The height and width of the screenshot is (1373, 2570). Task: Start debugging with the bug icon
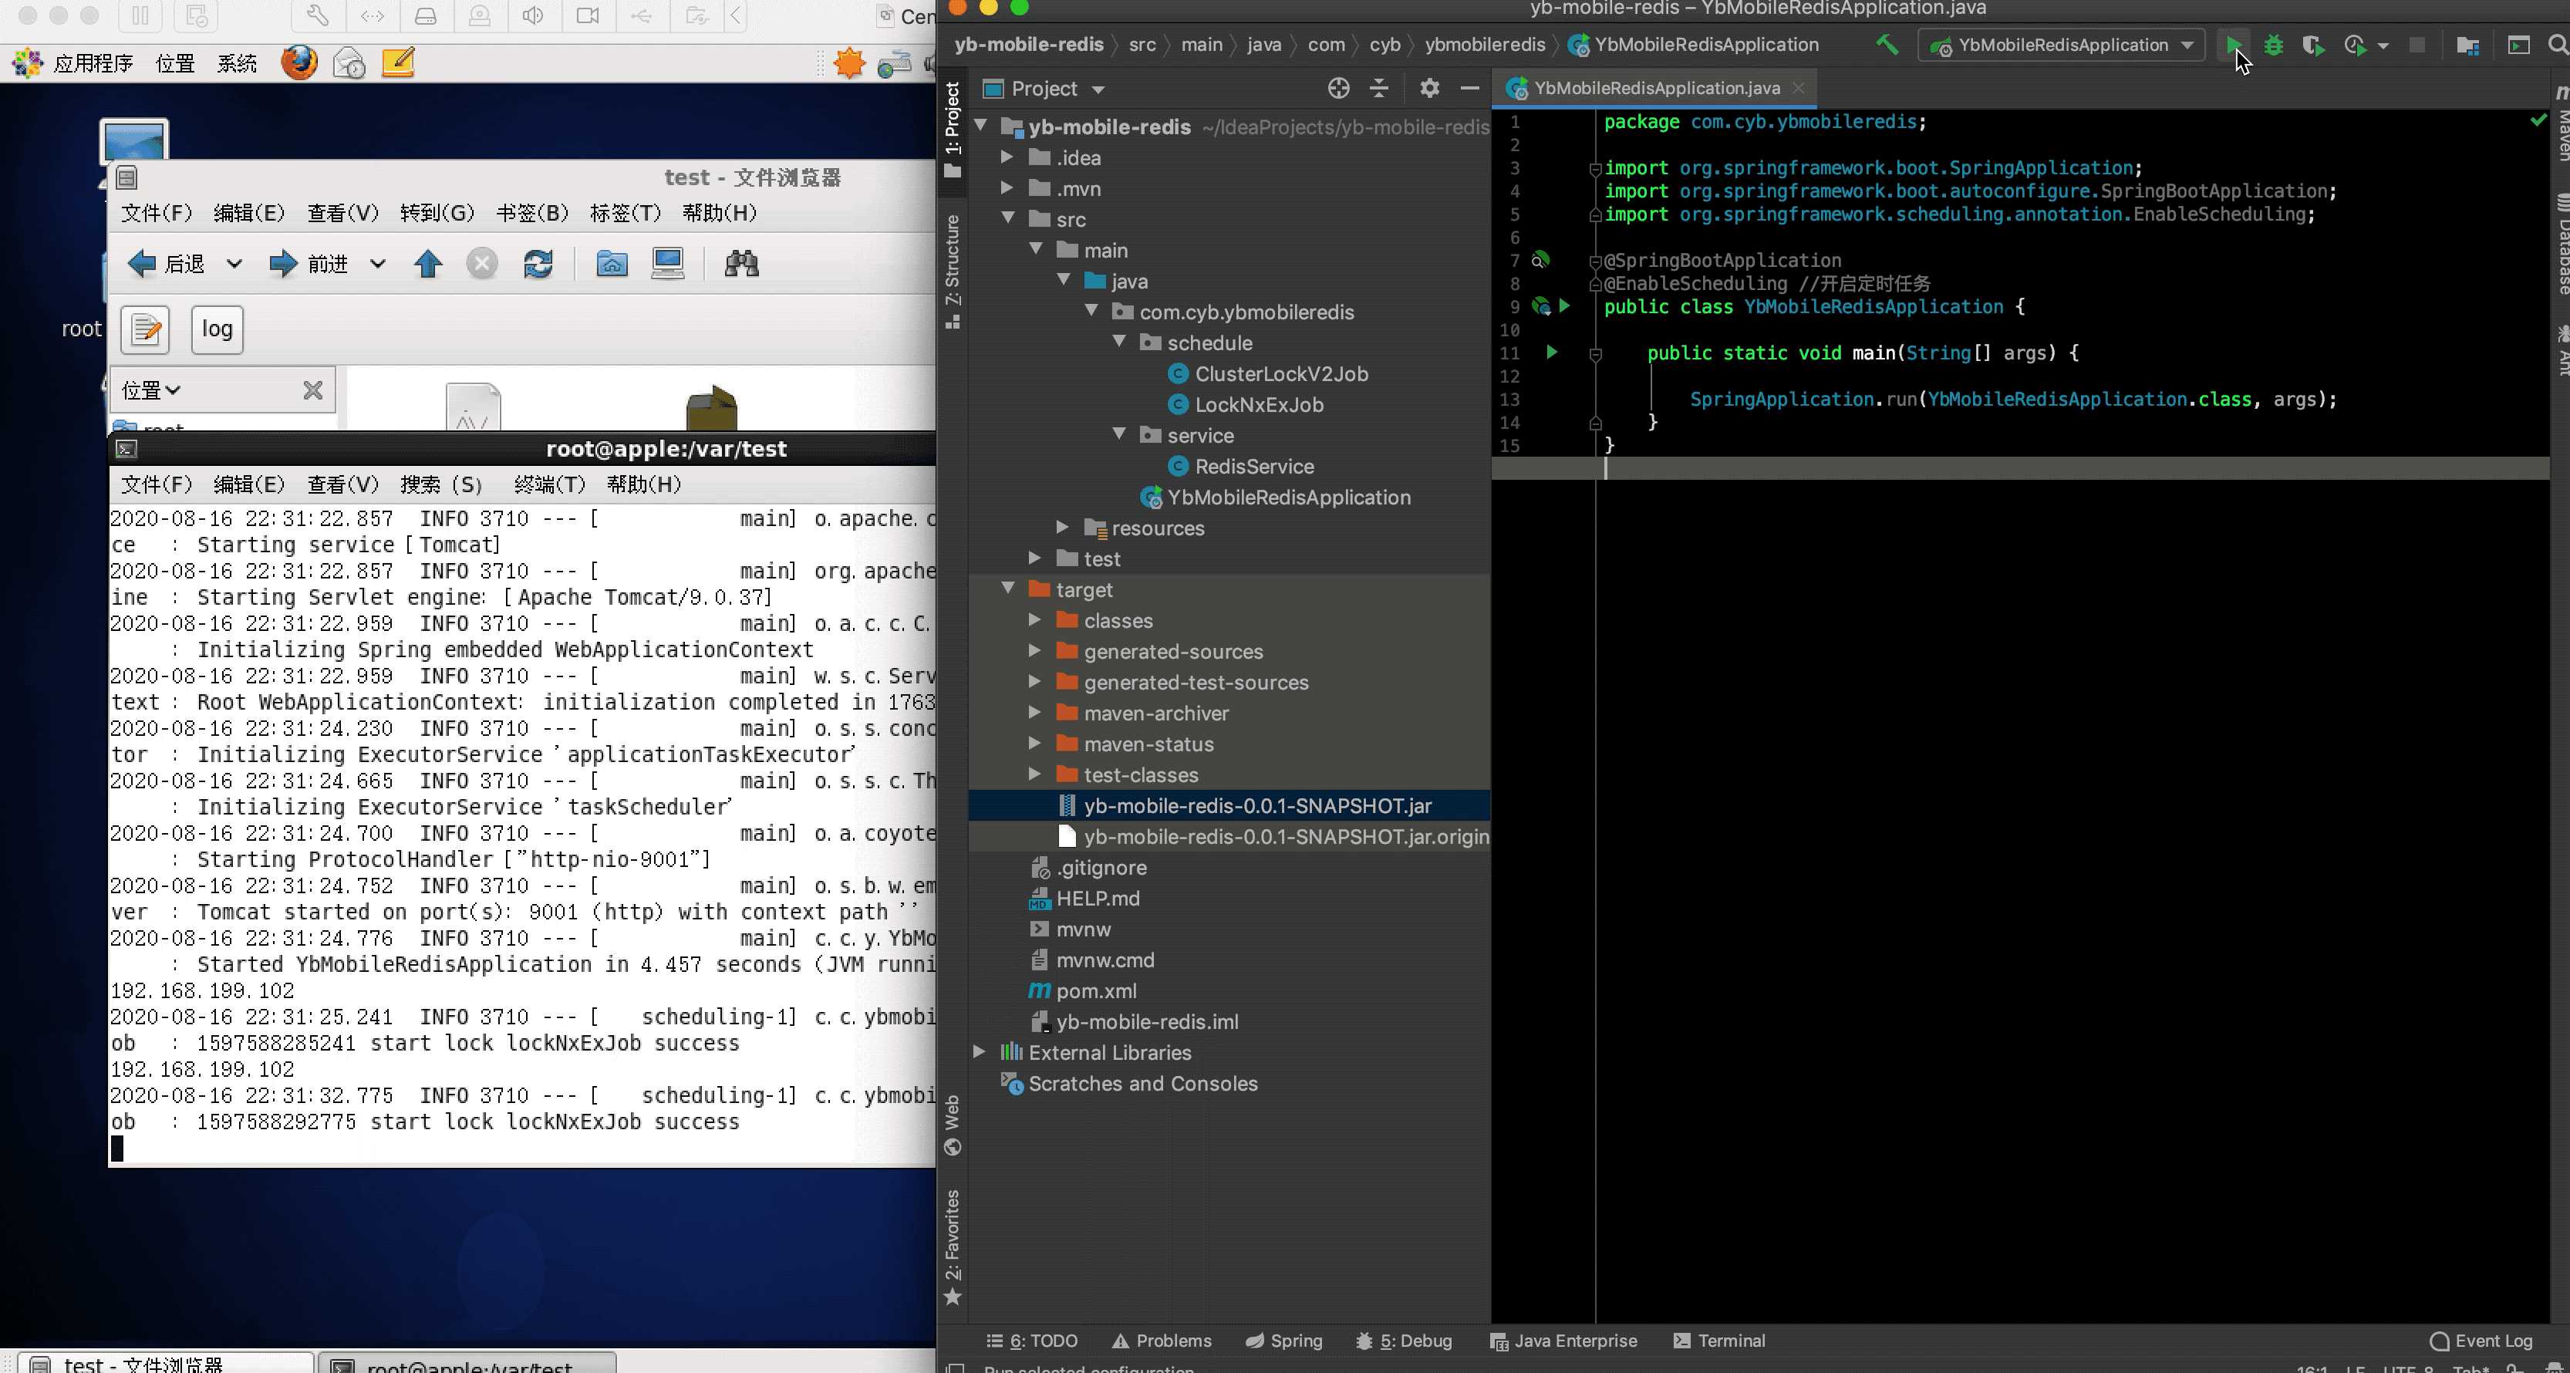coord(2274,45)
